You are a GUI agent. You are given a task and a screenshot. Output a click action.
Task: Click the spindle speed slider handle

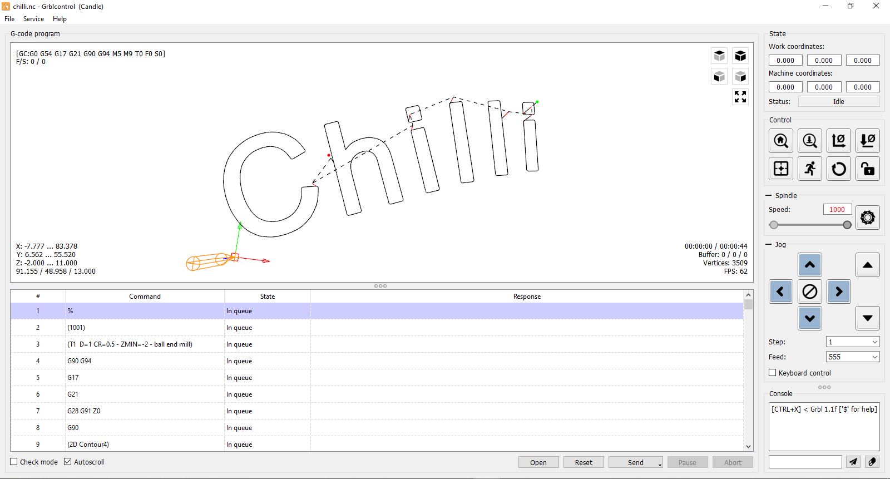pos(847,225)
